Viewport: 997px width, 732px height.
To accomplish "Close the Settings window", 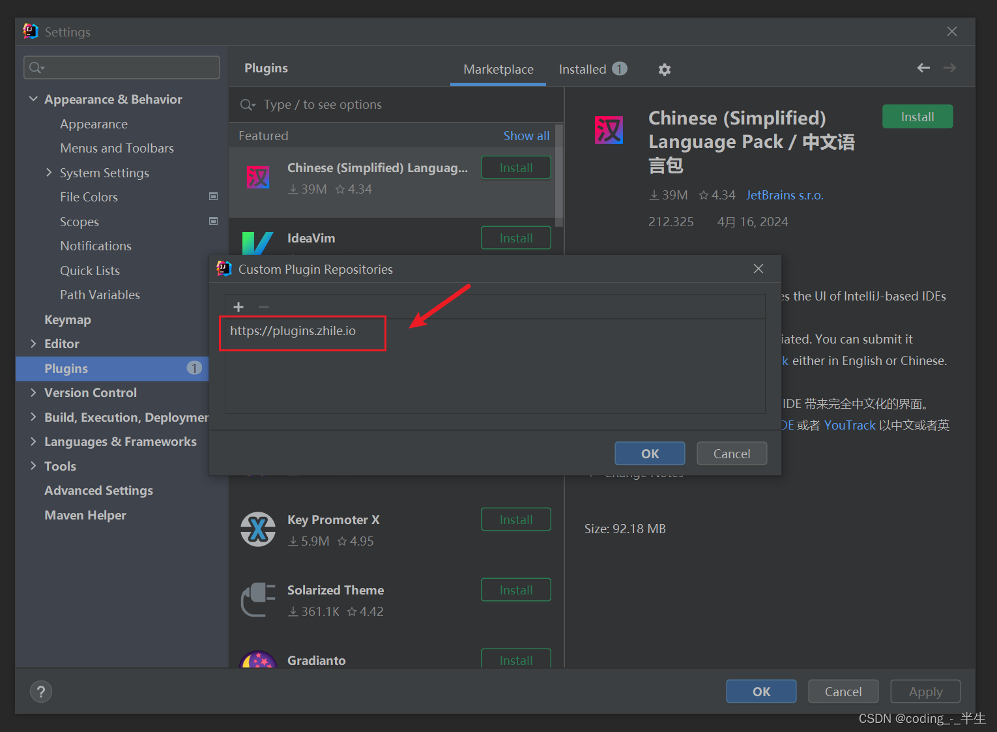I will [952, 31].
